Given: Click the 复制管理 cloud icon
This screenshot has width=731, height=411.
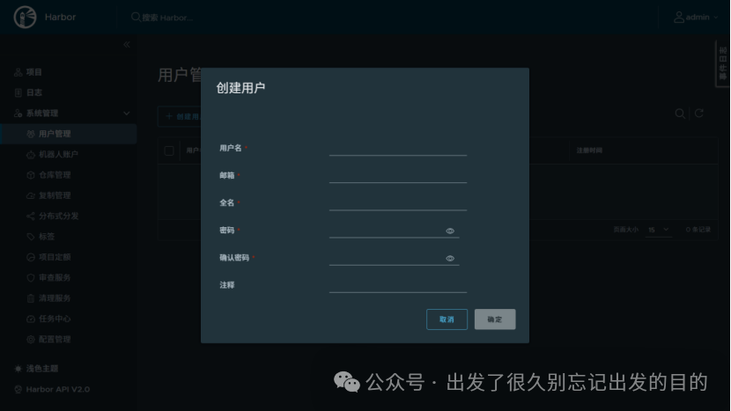Looking at the screenshot, I should click(31, 195).
